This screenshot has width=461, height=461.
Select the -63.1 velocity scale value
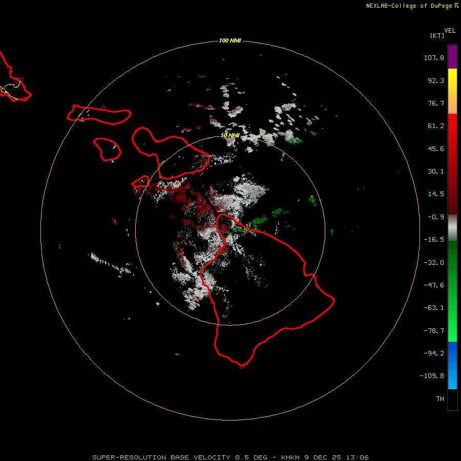coord(434,308)
